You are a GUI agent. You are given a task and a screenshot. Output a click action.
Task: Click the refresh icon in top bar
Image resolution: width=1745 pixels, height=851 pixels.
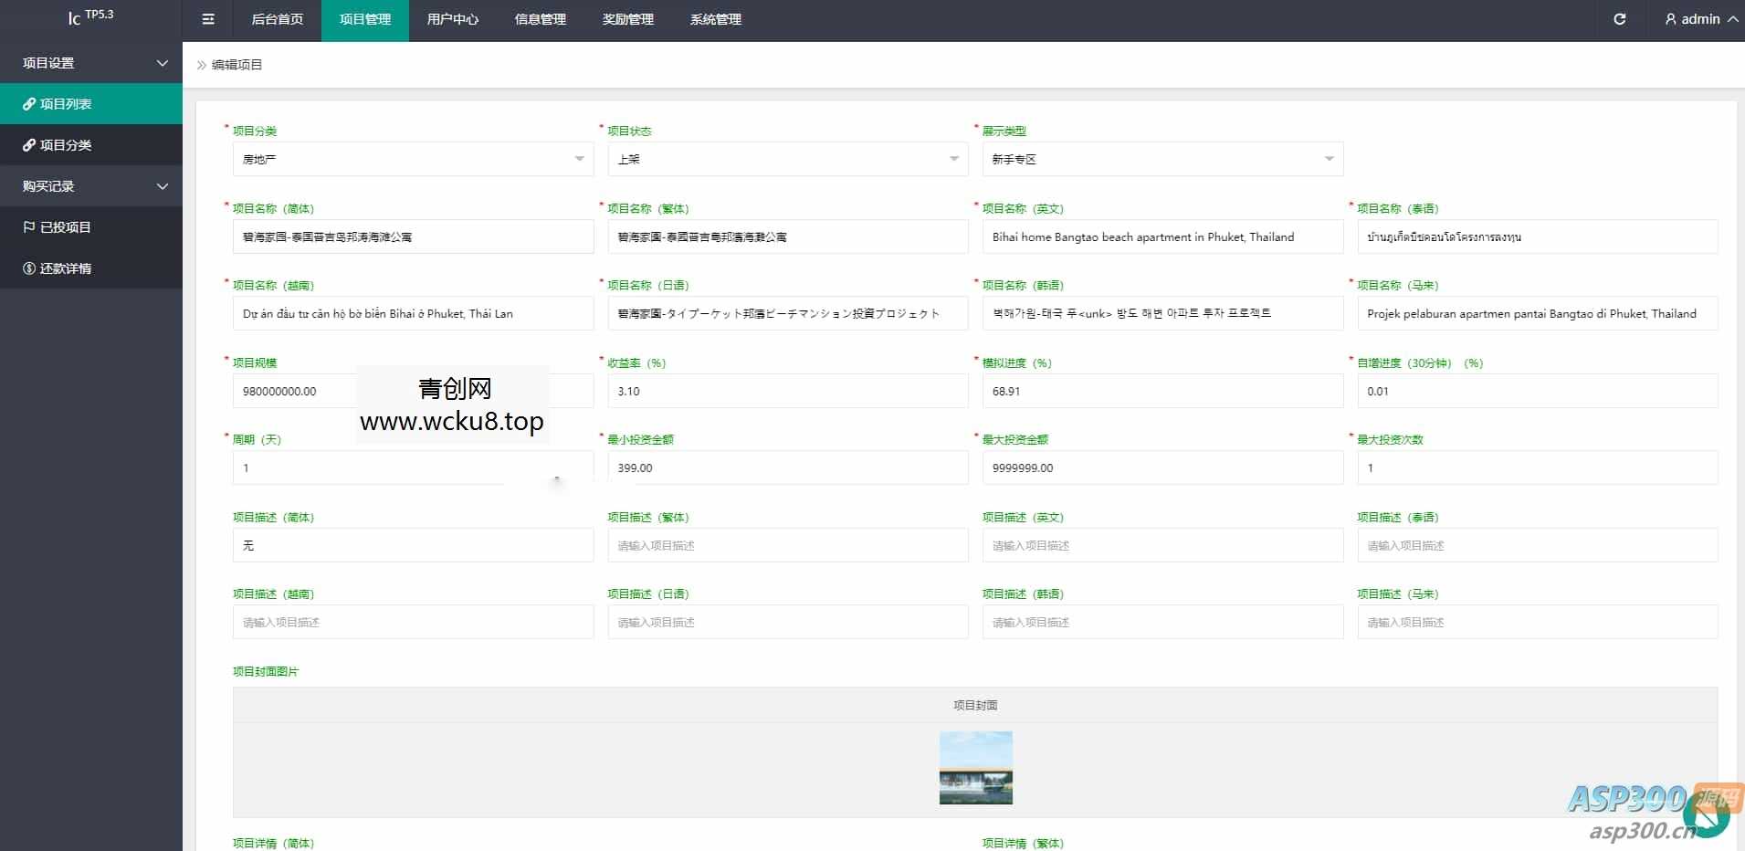pos(1619,19)
